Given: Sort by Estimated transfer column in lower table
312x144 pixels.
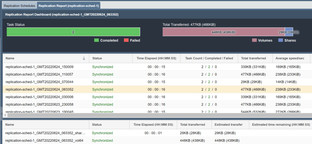Looking at the screenshot, I should [x=229, y=125].
